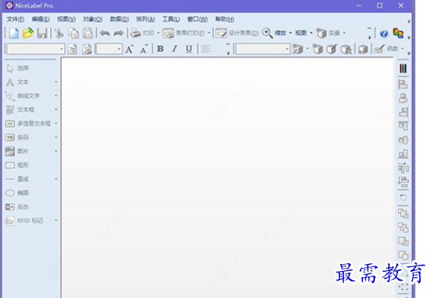The width and height of the screenshot is (432, 298).
Task: Open the blue question mark help icon
Action: pos(384,33)
